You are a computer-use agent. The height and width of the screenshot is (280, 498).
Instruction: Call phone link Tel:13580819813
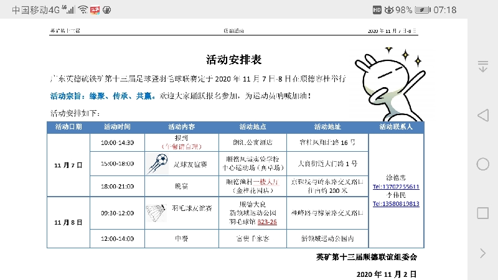(396, 203)
